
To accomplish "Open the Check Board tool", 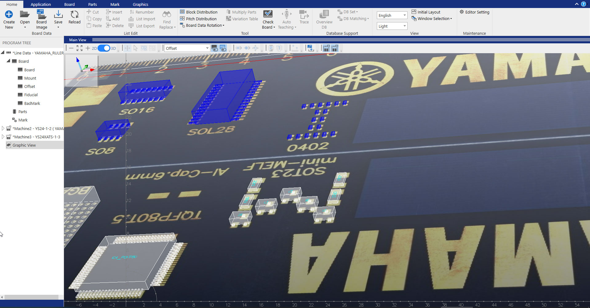I will coord(268,19).
